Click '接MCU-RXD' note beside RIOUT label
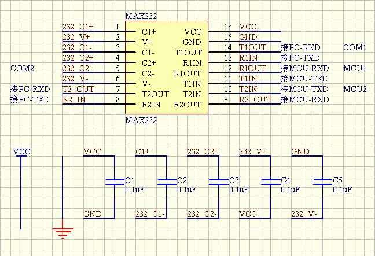Image resolution: width=375 pixels, height=256 pixels. (305, 68)
